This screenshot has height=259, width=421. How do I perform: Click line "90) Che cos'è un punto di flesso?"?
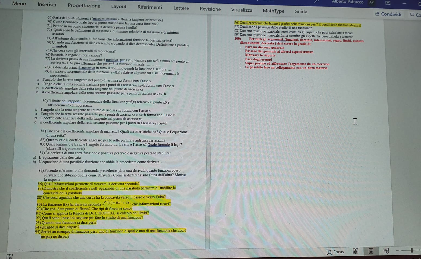click(x=84, y=209)
